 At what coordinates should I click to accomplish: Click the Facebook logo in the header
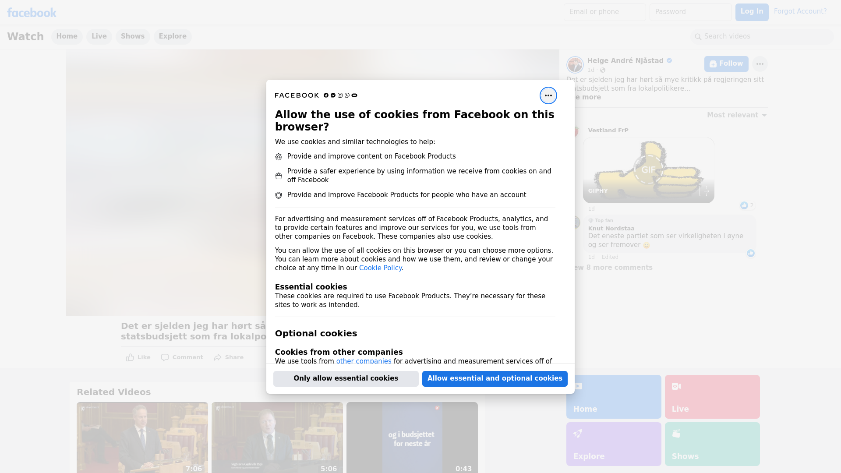(x=32, y=13)
